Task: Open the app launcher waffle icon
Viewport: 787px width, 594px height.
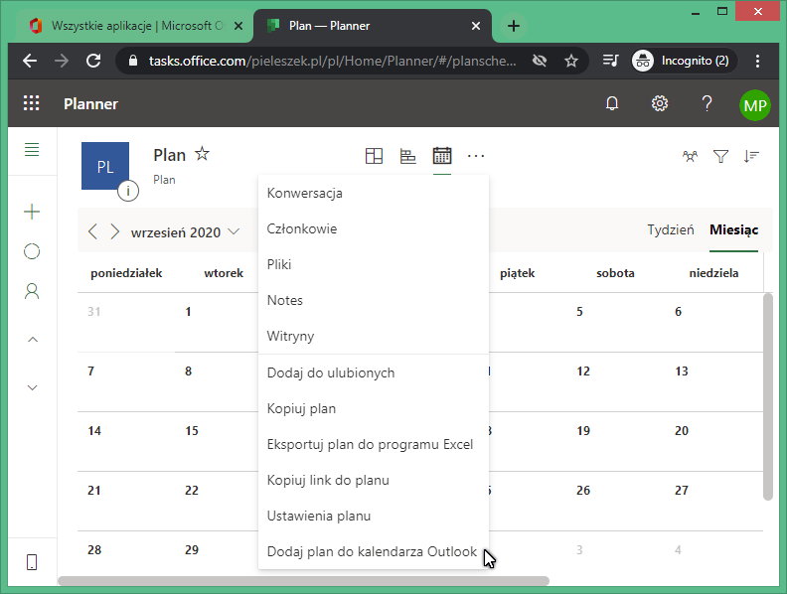Action: click(31, 103)
